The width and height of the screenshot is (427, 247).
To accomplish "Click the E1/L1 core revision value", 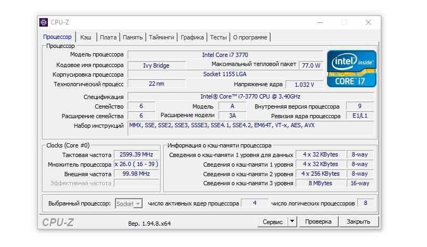I will [360, 116].
